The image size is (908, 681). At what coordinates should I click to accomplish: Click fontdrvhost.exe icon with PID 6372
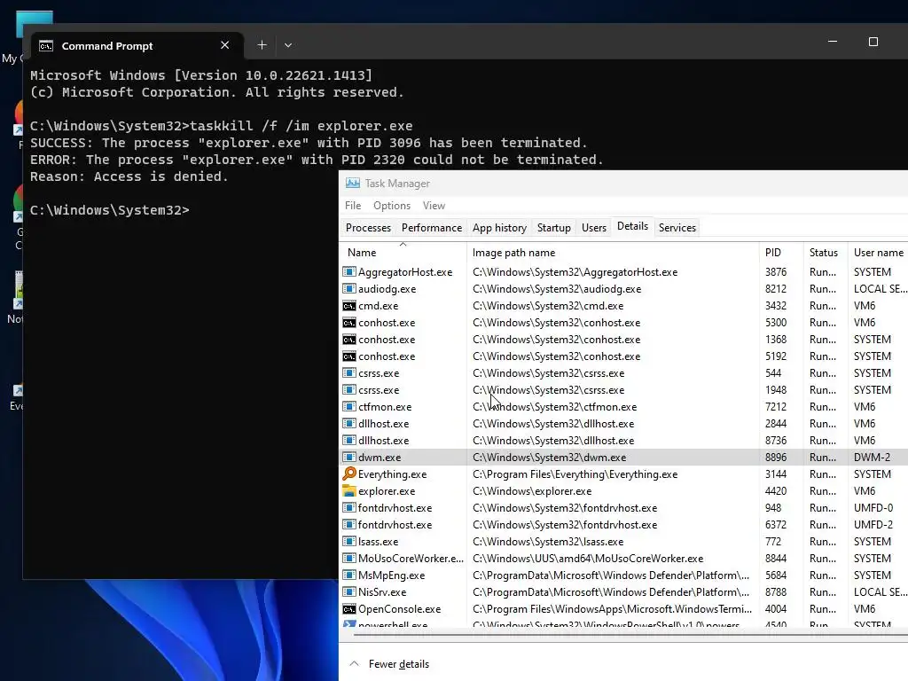click(349, 525)
